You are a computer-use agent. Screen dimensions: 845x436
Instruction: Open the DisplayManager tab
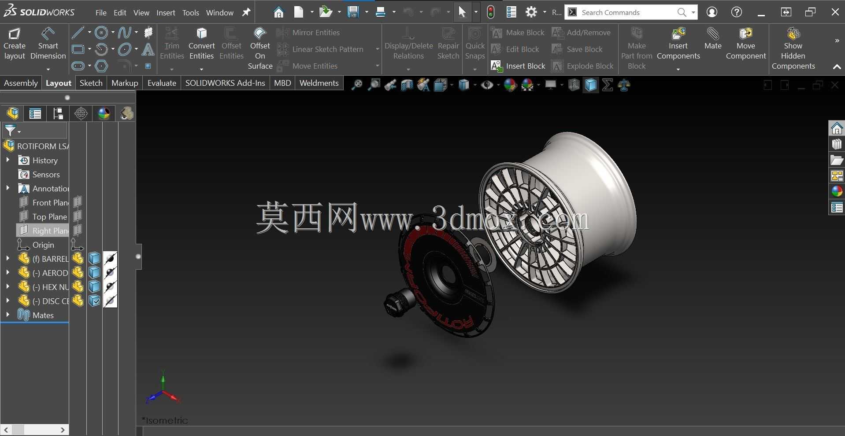tap(104, 114)
